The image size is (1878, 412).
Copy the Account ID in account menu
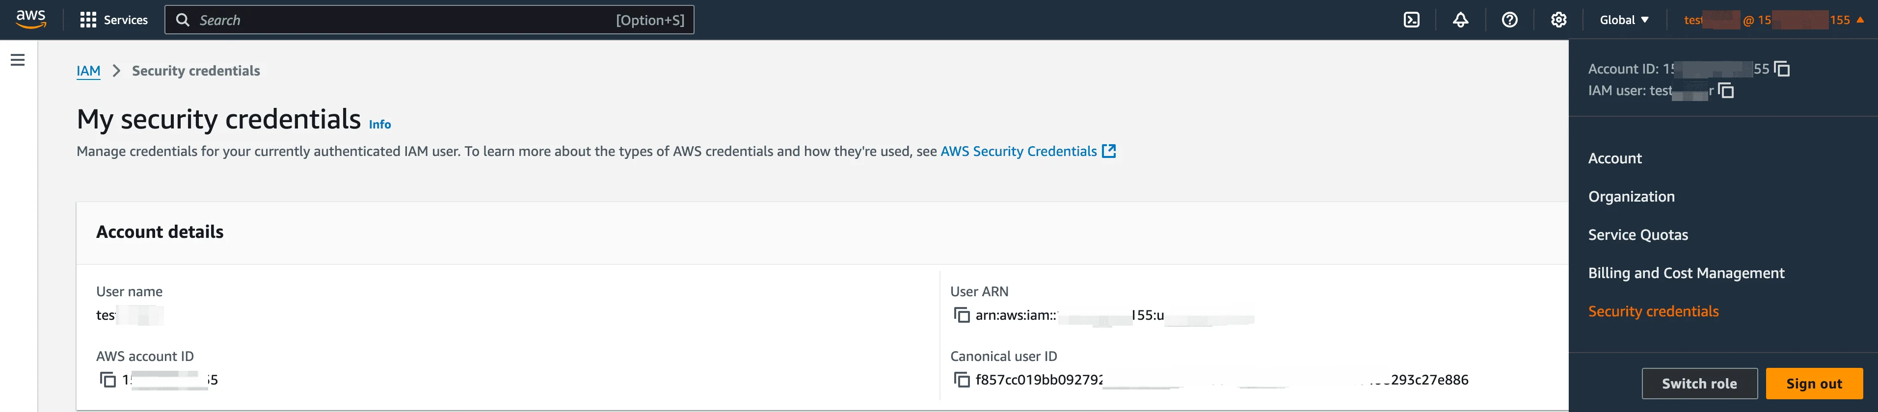click(1782, 69)
